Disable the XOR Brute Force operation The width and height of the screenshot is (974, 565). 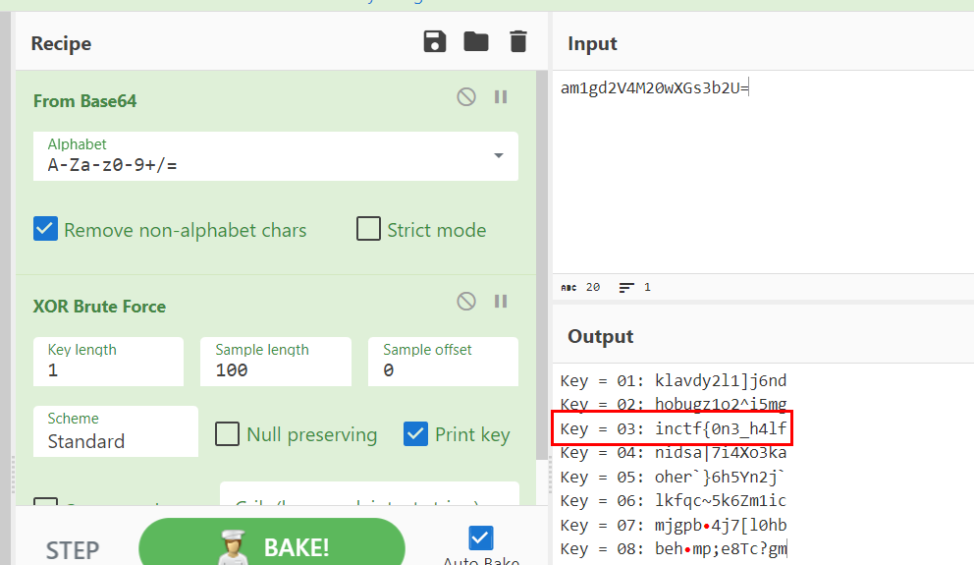466,302
